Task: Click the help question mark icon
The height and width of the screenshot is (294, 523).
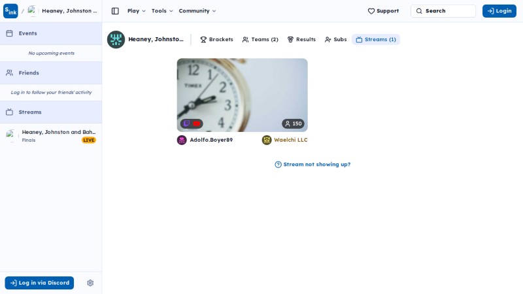Action: point(278,165)
